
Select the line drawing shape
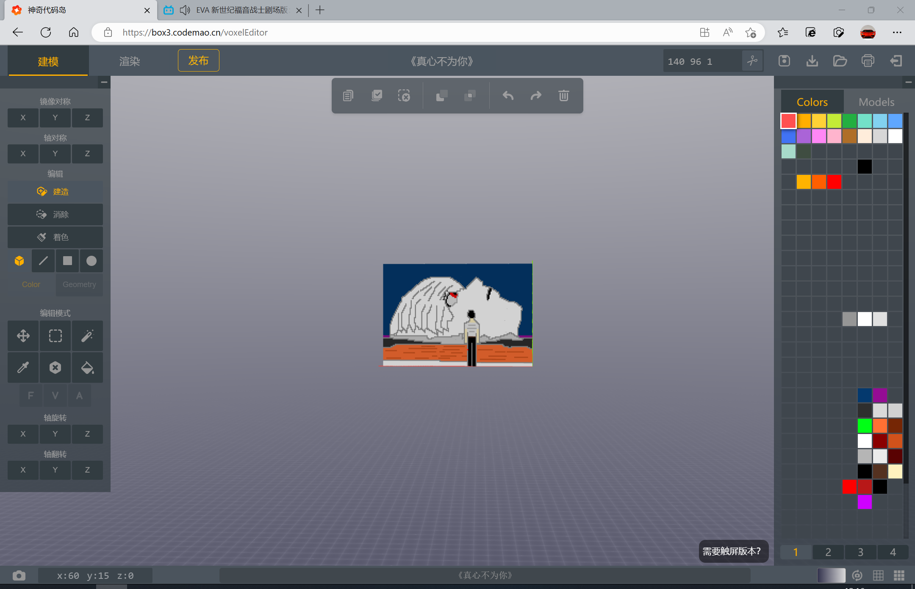(x=43, y=261)
